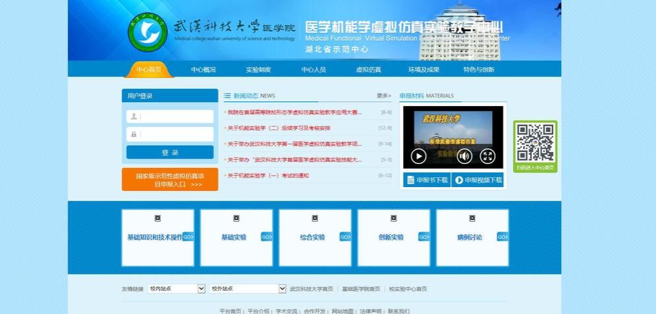Open the 基础知识和技术操作 card title
Screen dimensions: 656x314
tap(155, 238)
